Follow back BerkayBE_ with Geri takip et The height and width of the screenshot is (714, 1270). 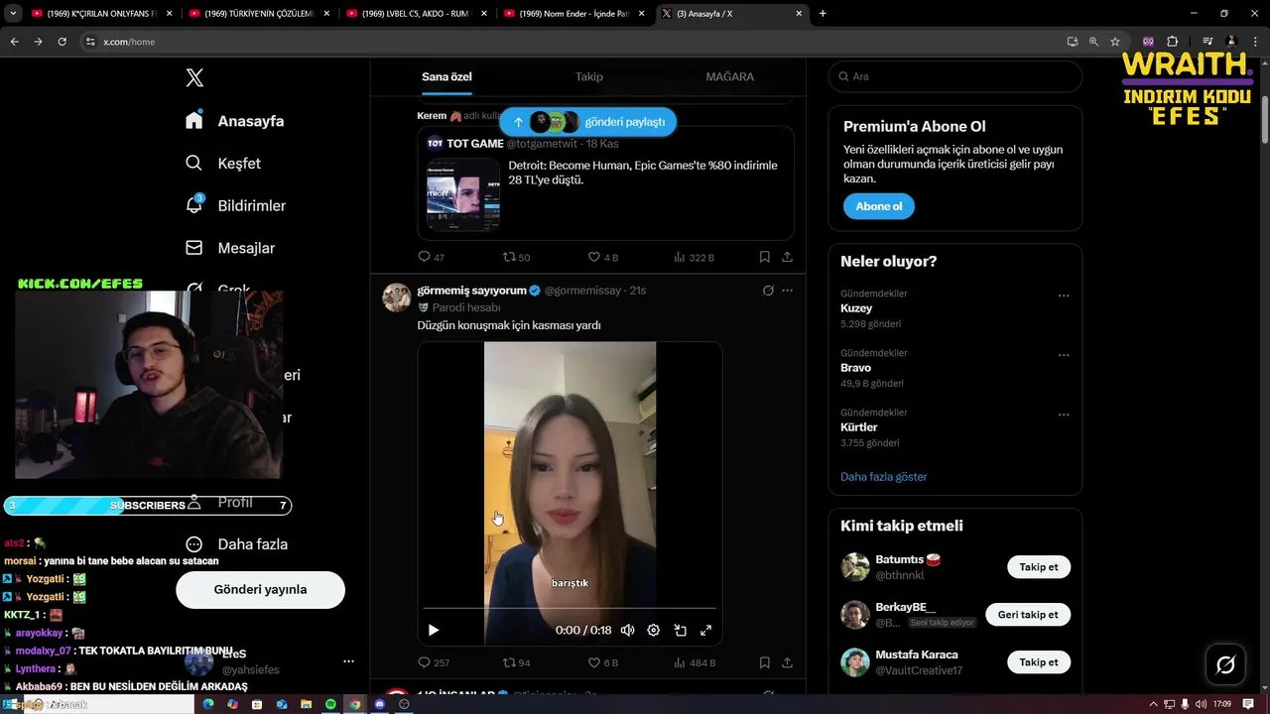(1028, 615)
